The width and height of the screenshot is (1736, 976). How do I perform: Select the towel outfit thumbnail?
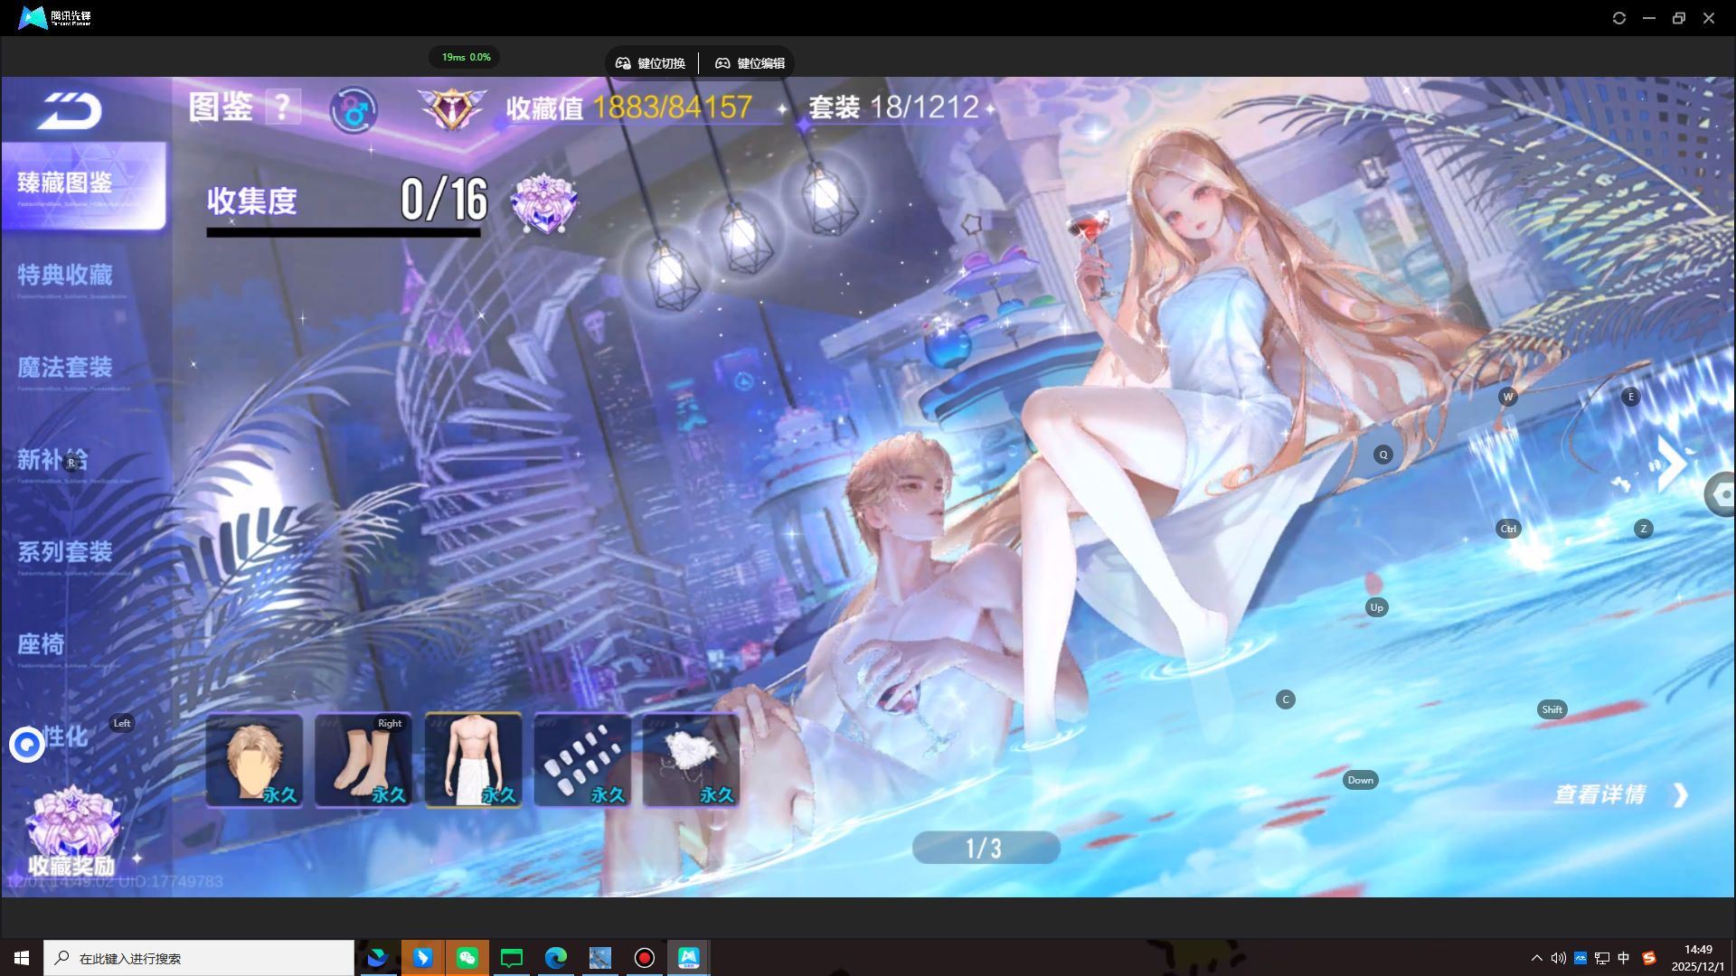click(473, 759)
